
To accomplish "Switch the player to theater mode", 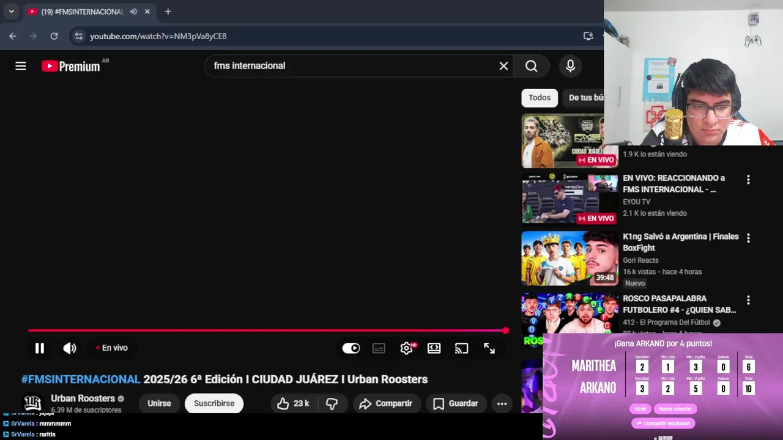I will tap(434, 348).
